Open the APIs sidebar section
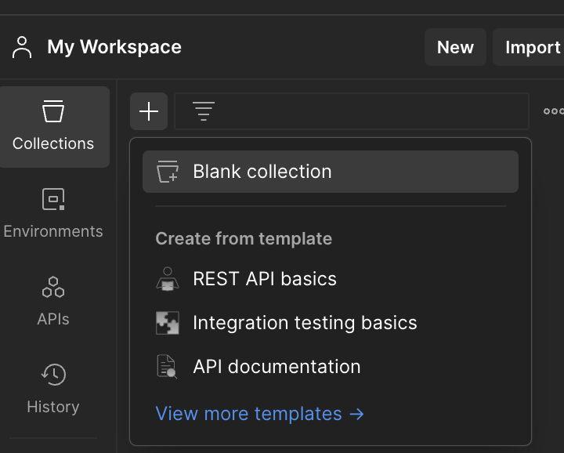The height and width of the screenshot is (453, 564). 53,301
